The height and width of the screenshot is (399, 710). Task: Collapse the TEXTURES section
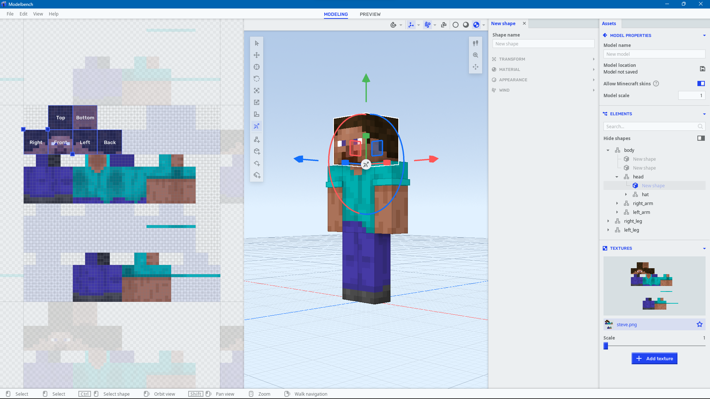coord(704,248)
